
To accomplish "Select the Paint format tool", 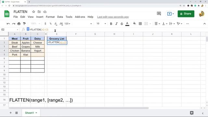I will click(24, 24).
